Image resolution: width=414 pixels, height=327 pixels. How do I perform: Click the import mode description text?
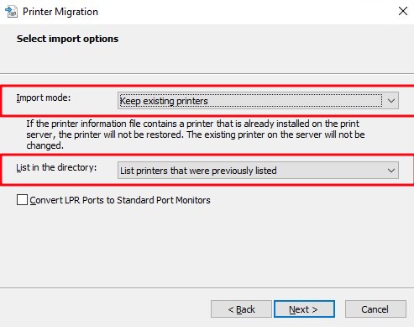(x=196, y=134)
